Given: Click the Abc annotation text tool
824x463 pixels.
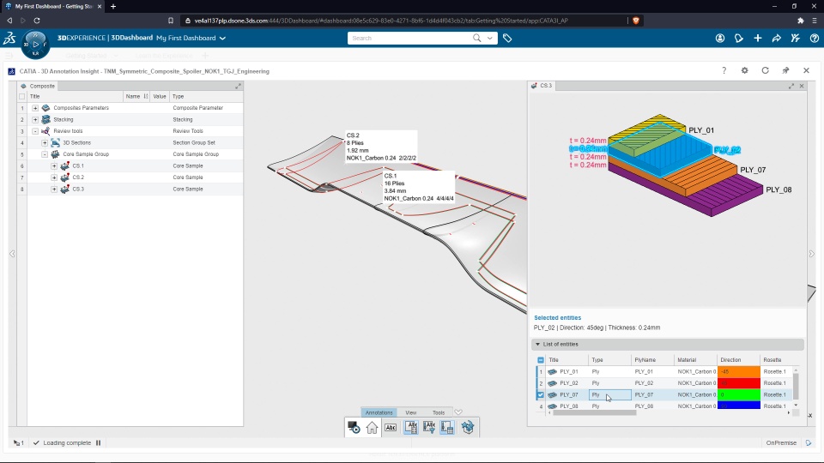Looking at the screenshot, I should point(391,427).
